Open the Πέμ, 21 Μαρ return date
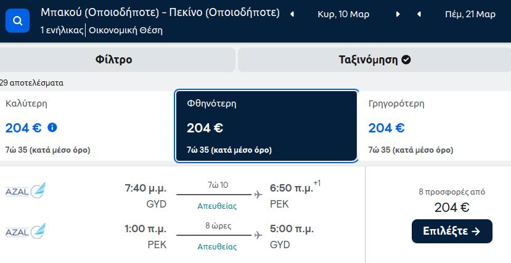511x263 pixels. click(470, 14)
